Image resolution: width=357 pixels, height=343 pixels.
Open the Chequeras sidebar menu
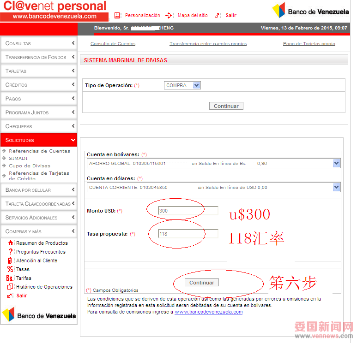point(39,126)
